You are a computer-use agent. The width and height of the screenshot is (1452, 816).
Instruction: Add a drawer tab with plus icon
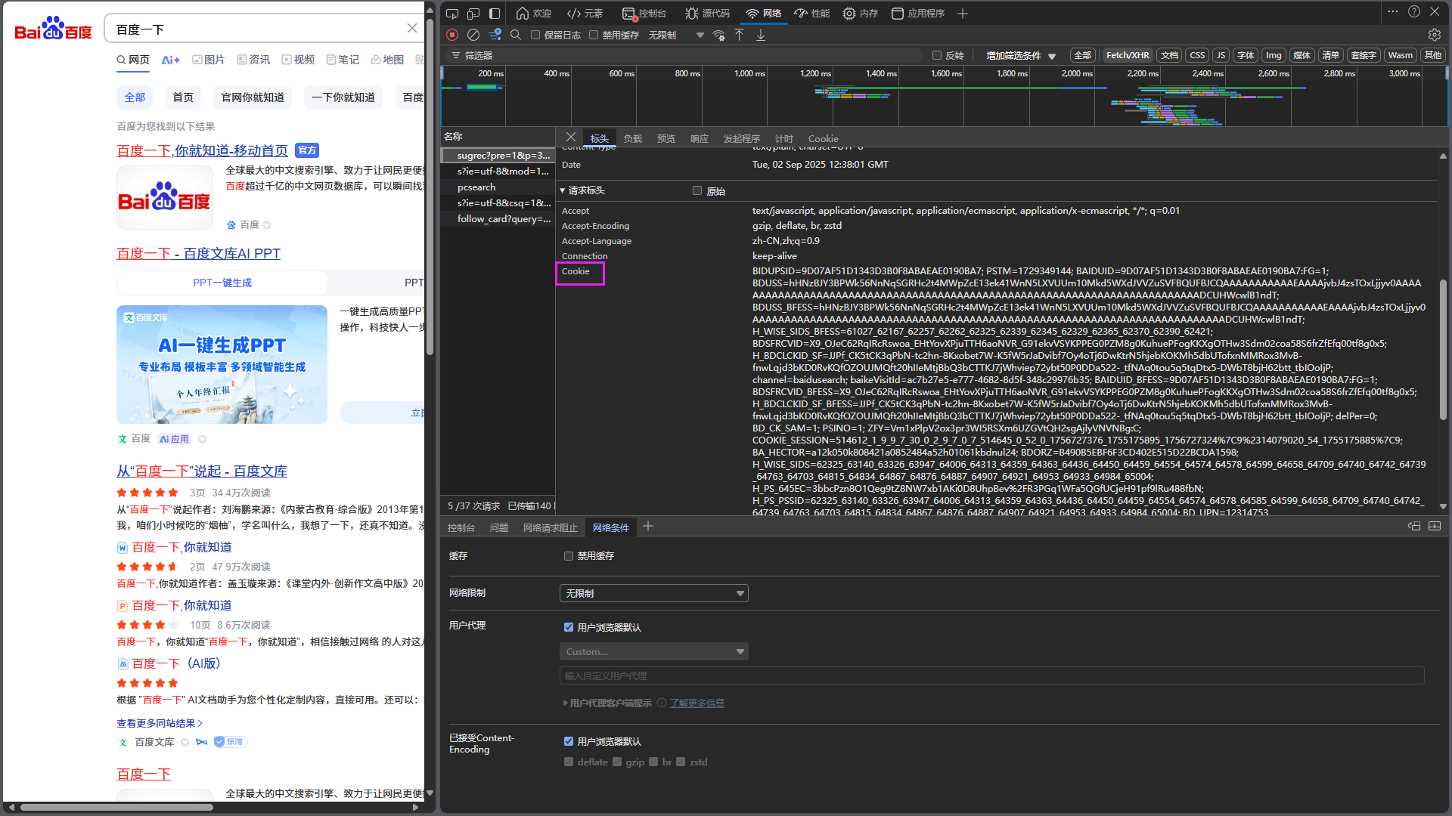point(648,527)
